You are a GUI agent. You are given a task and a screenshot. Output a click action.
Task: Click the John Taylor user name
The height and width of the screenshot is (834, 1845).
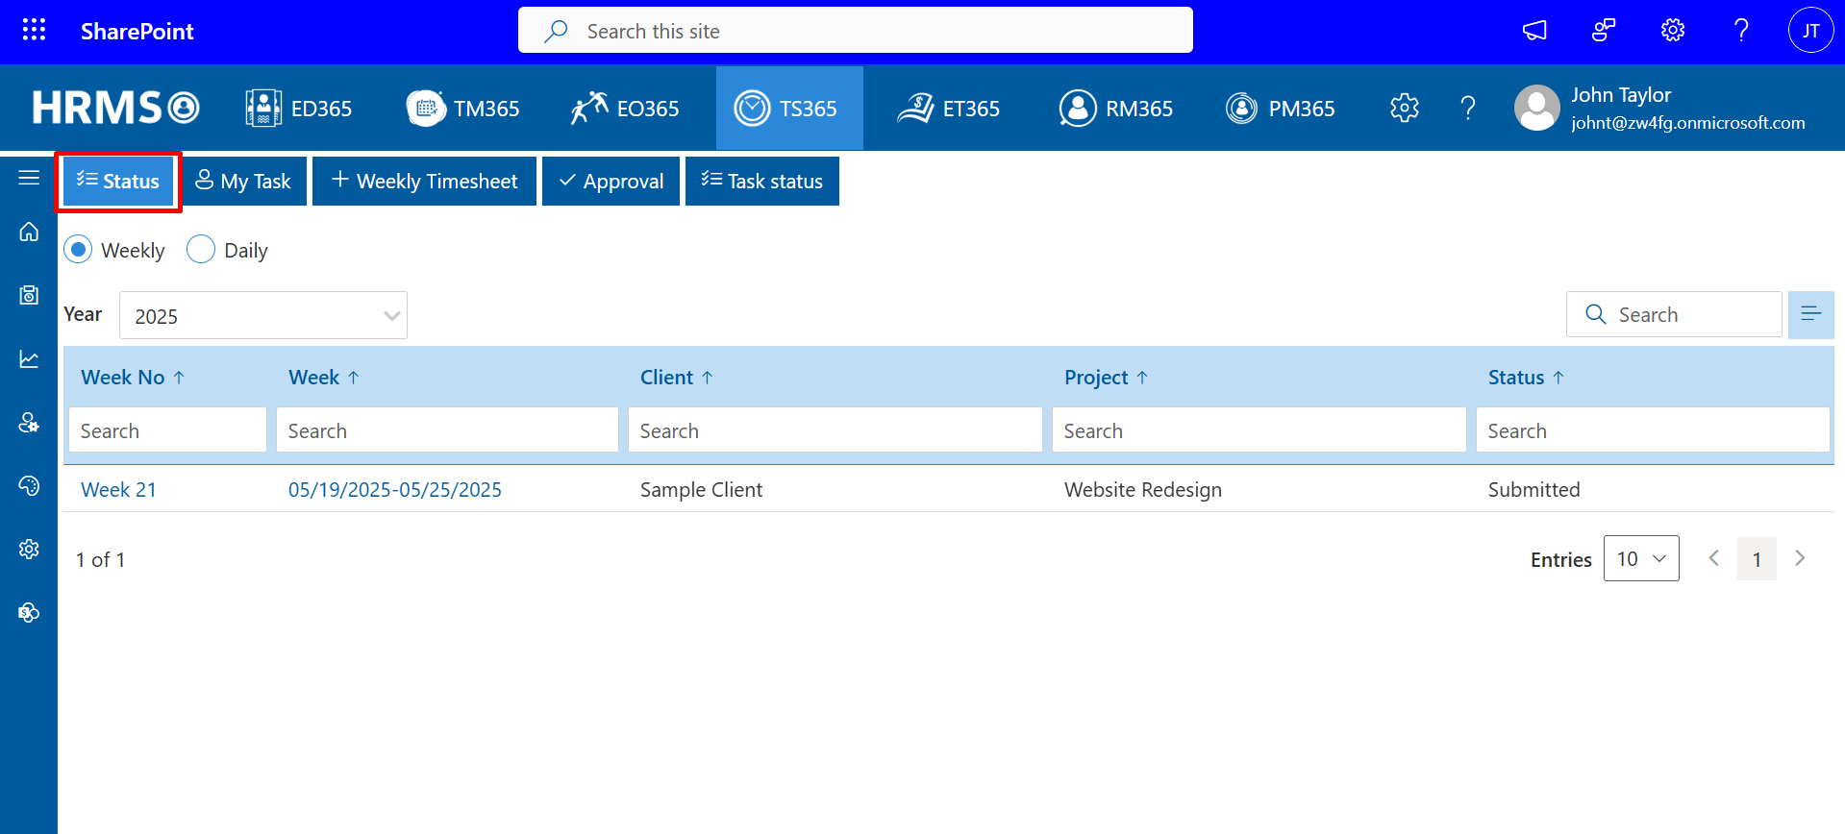pos(1621,95)
